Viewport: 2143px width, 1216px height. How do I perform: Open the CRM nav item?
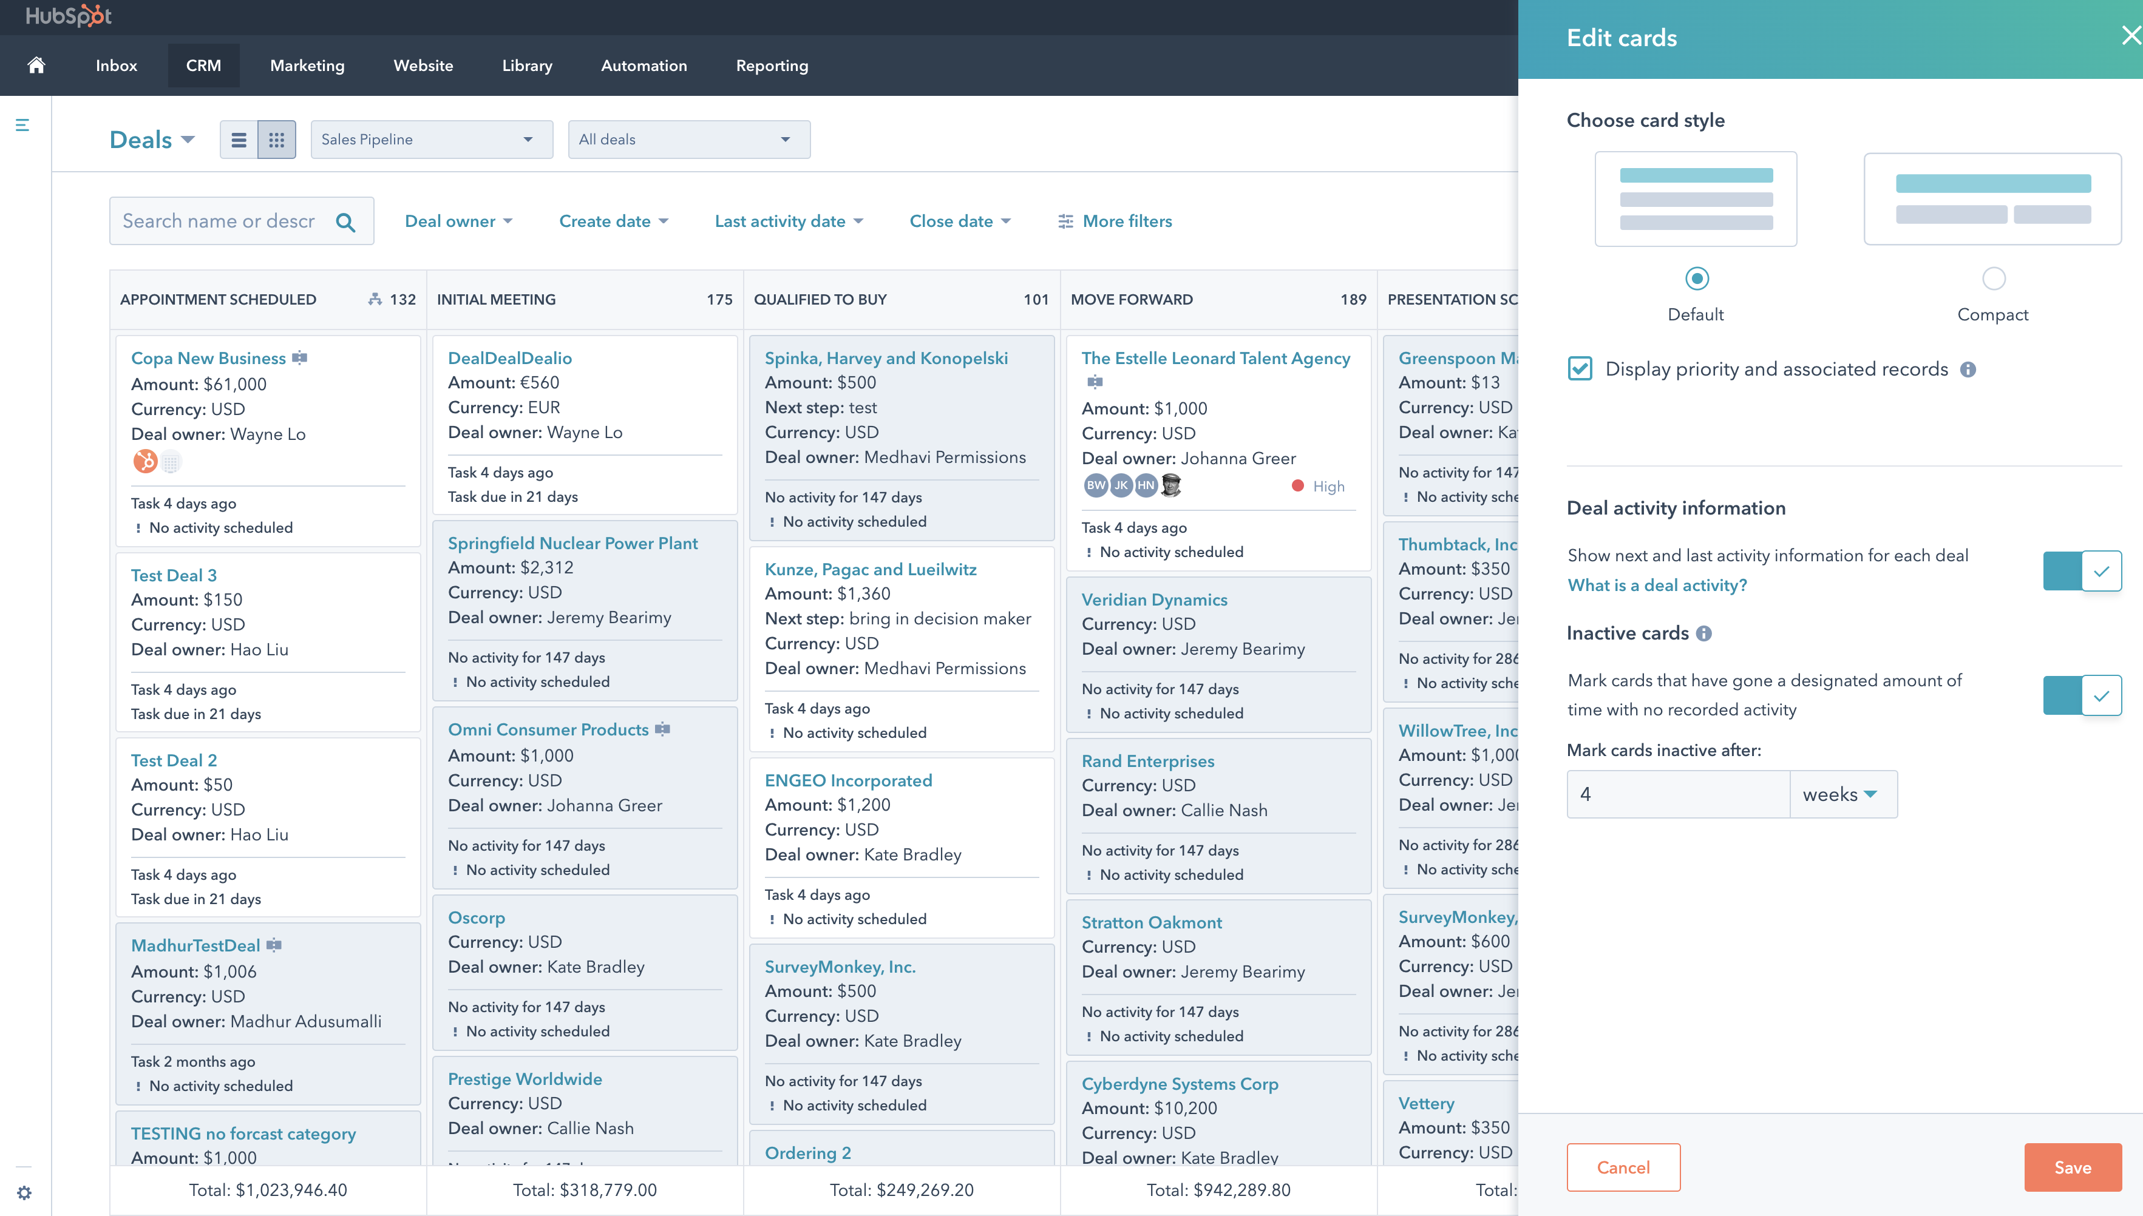pos(204,65)
